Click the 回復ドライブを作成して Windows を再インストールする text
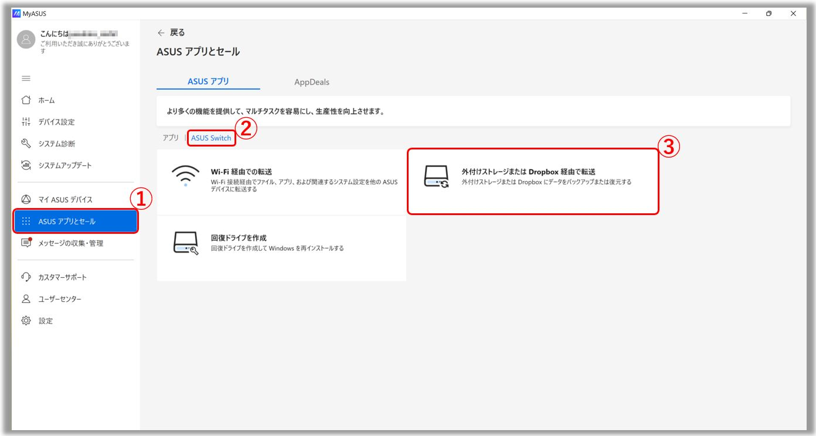This screenshot has width=816, height=436. (x=277, y=248)
